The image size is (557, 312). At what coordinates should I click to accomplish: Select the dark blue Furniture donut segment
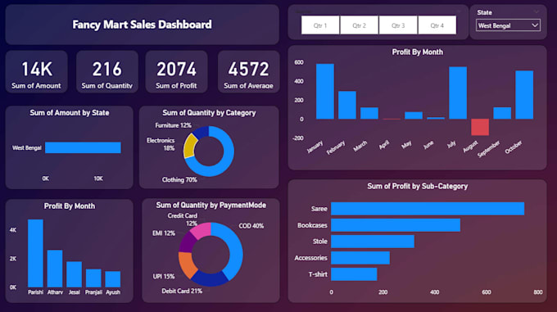[202, 132]
